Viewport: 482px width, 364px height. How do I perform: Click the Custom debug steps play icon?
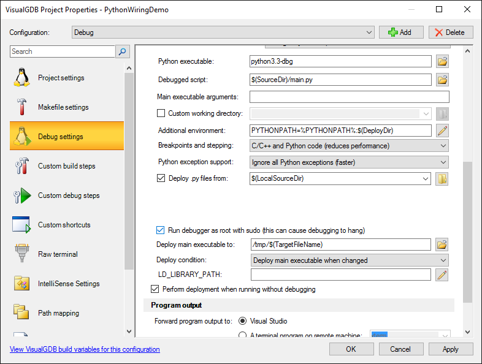coord(22,195)
